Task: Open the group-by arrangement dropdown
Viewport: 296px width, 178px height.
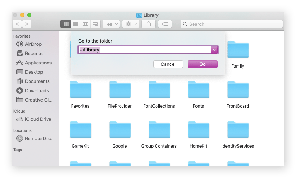Action: point(111,24)
